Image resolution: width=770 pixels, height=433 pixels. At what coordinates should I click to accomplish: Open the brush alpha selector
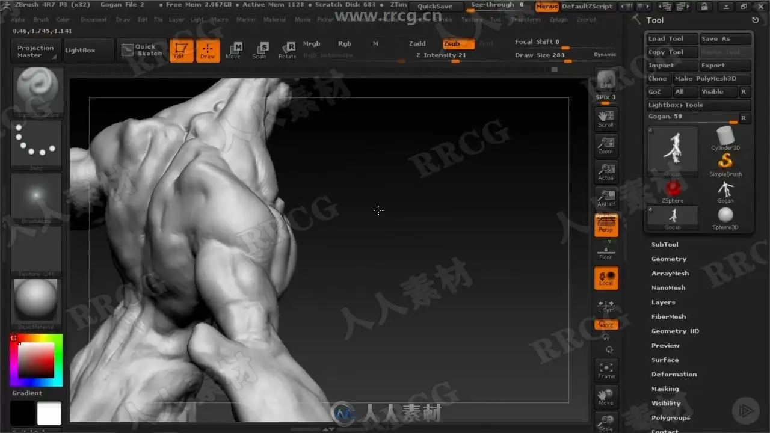(36, 198)
